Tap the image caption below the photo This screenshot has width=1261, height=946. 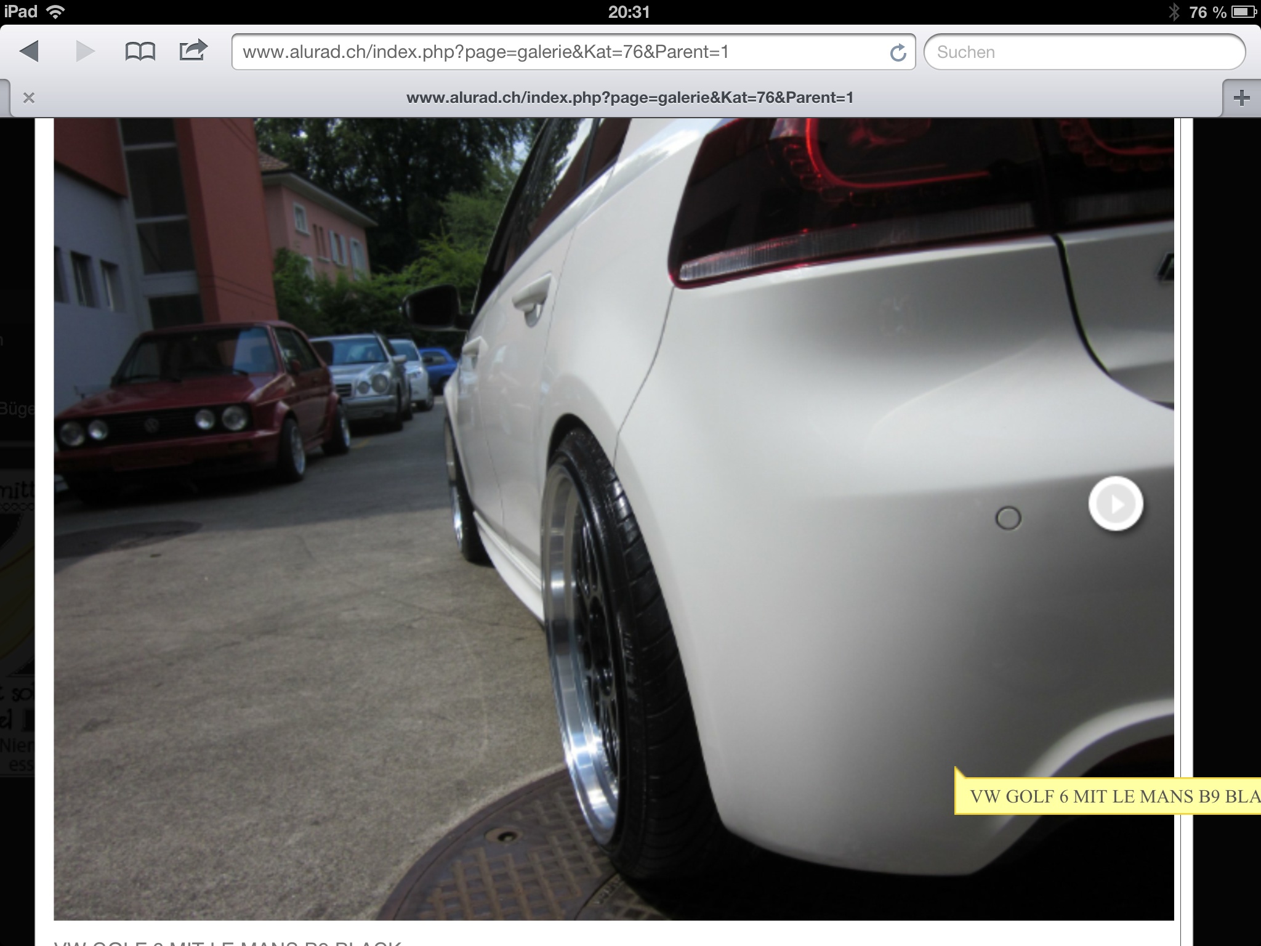click(x=228, y=942)
